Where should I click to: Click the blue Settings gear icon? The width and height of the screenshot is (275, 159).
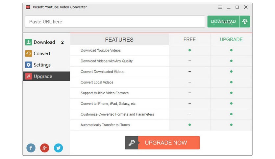[28, 65]
